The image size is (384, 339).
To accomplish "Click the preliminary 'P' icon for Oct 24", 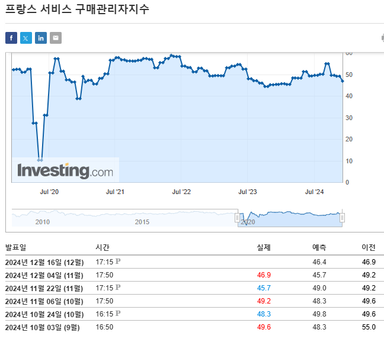I will tap(118, 314).
